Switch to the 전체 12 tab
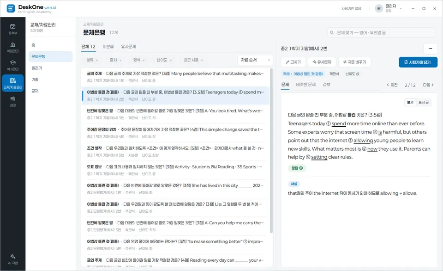Image resolution: width=443 pixels, height=271 pixels. click(89, 47)
